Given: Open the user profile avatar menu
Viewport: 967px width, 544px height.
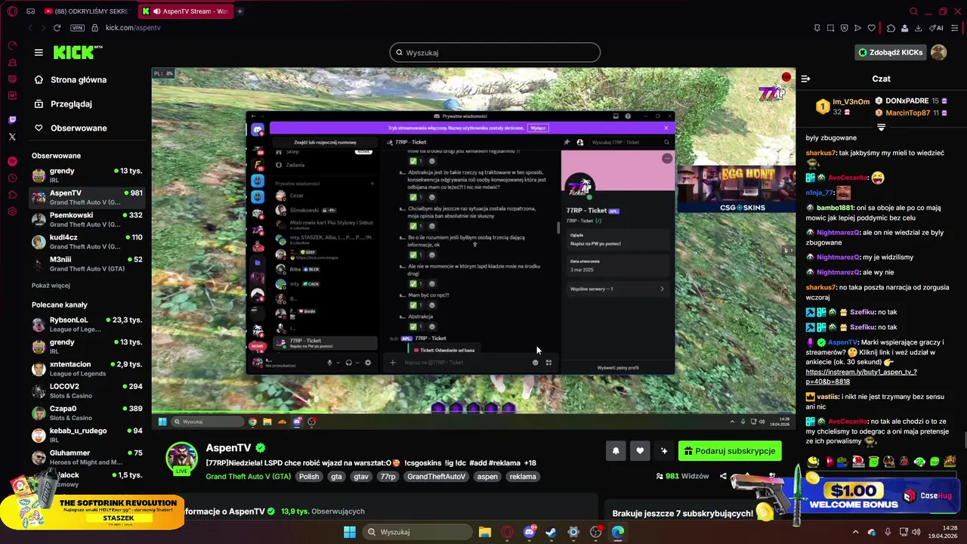Looking at the screenshot, I should coord(938,52).
